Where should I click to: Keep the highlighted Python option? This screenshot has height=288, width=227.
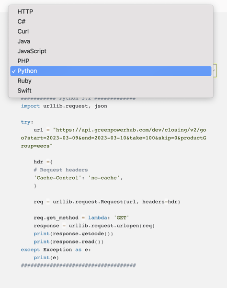point(111,71)
